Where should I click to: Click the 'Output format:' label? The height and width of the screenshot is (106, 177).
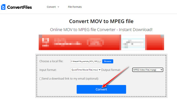click(x=111, y=70)
